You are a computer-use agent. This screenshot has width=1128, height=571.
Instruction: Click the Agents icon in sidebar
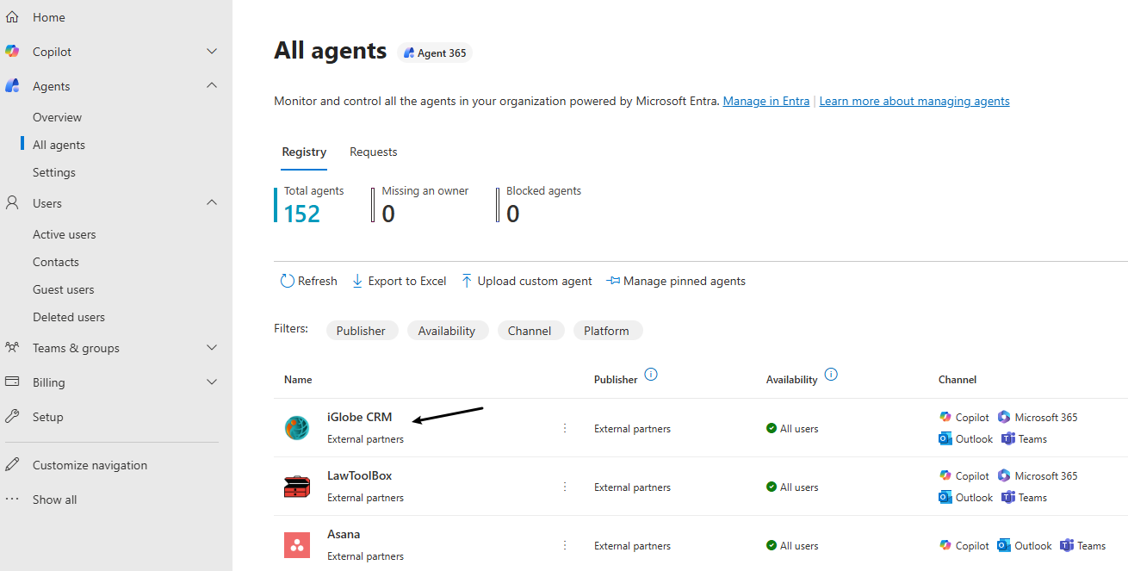[12, 86]
